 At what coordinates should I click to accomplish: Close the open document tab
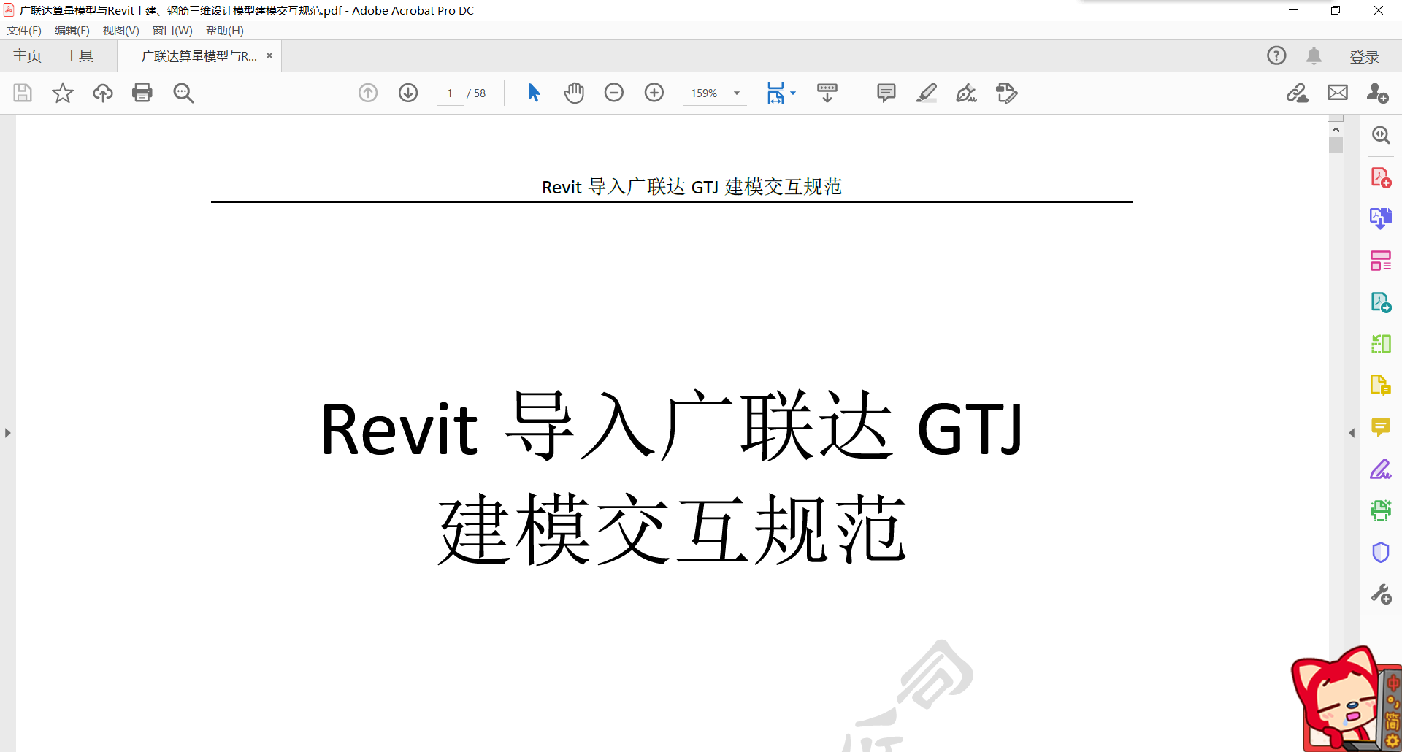point(269,55)
